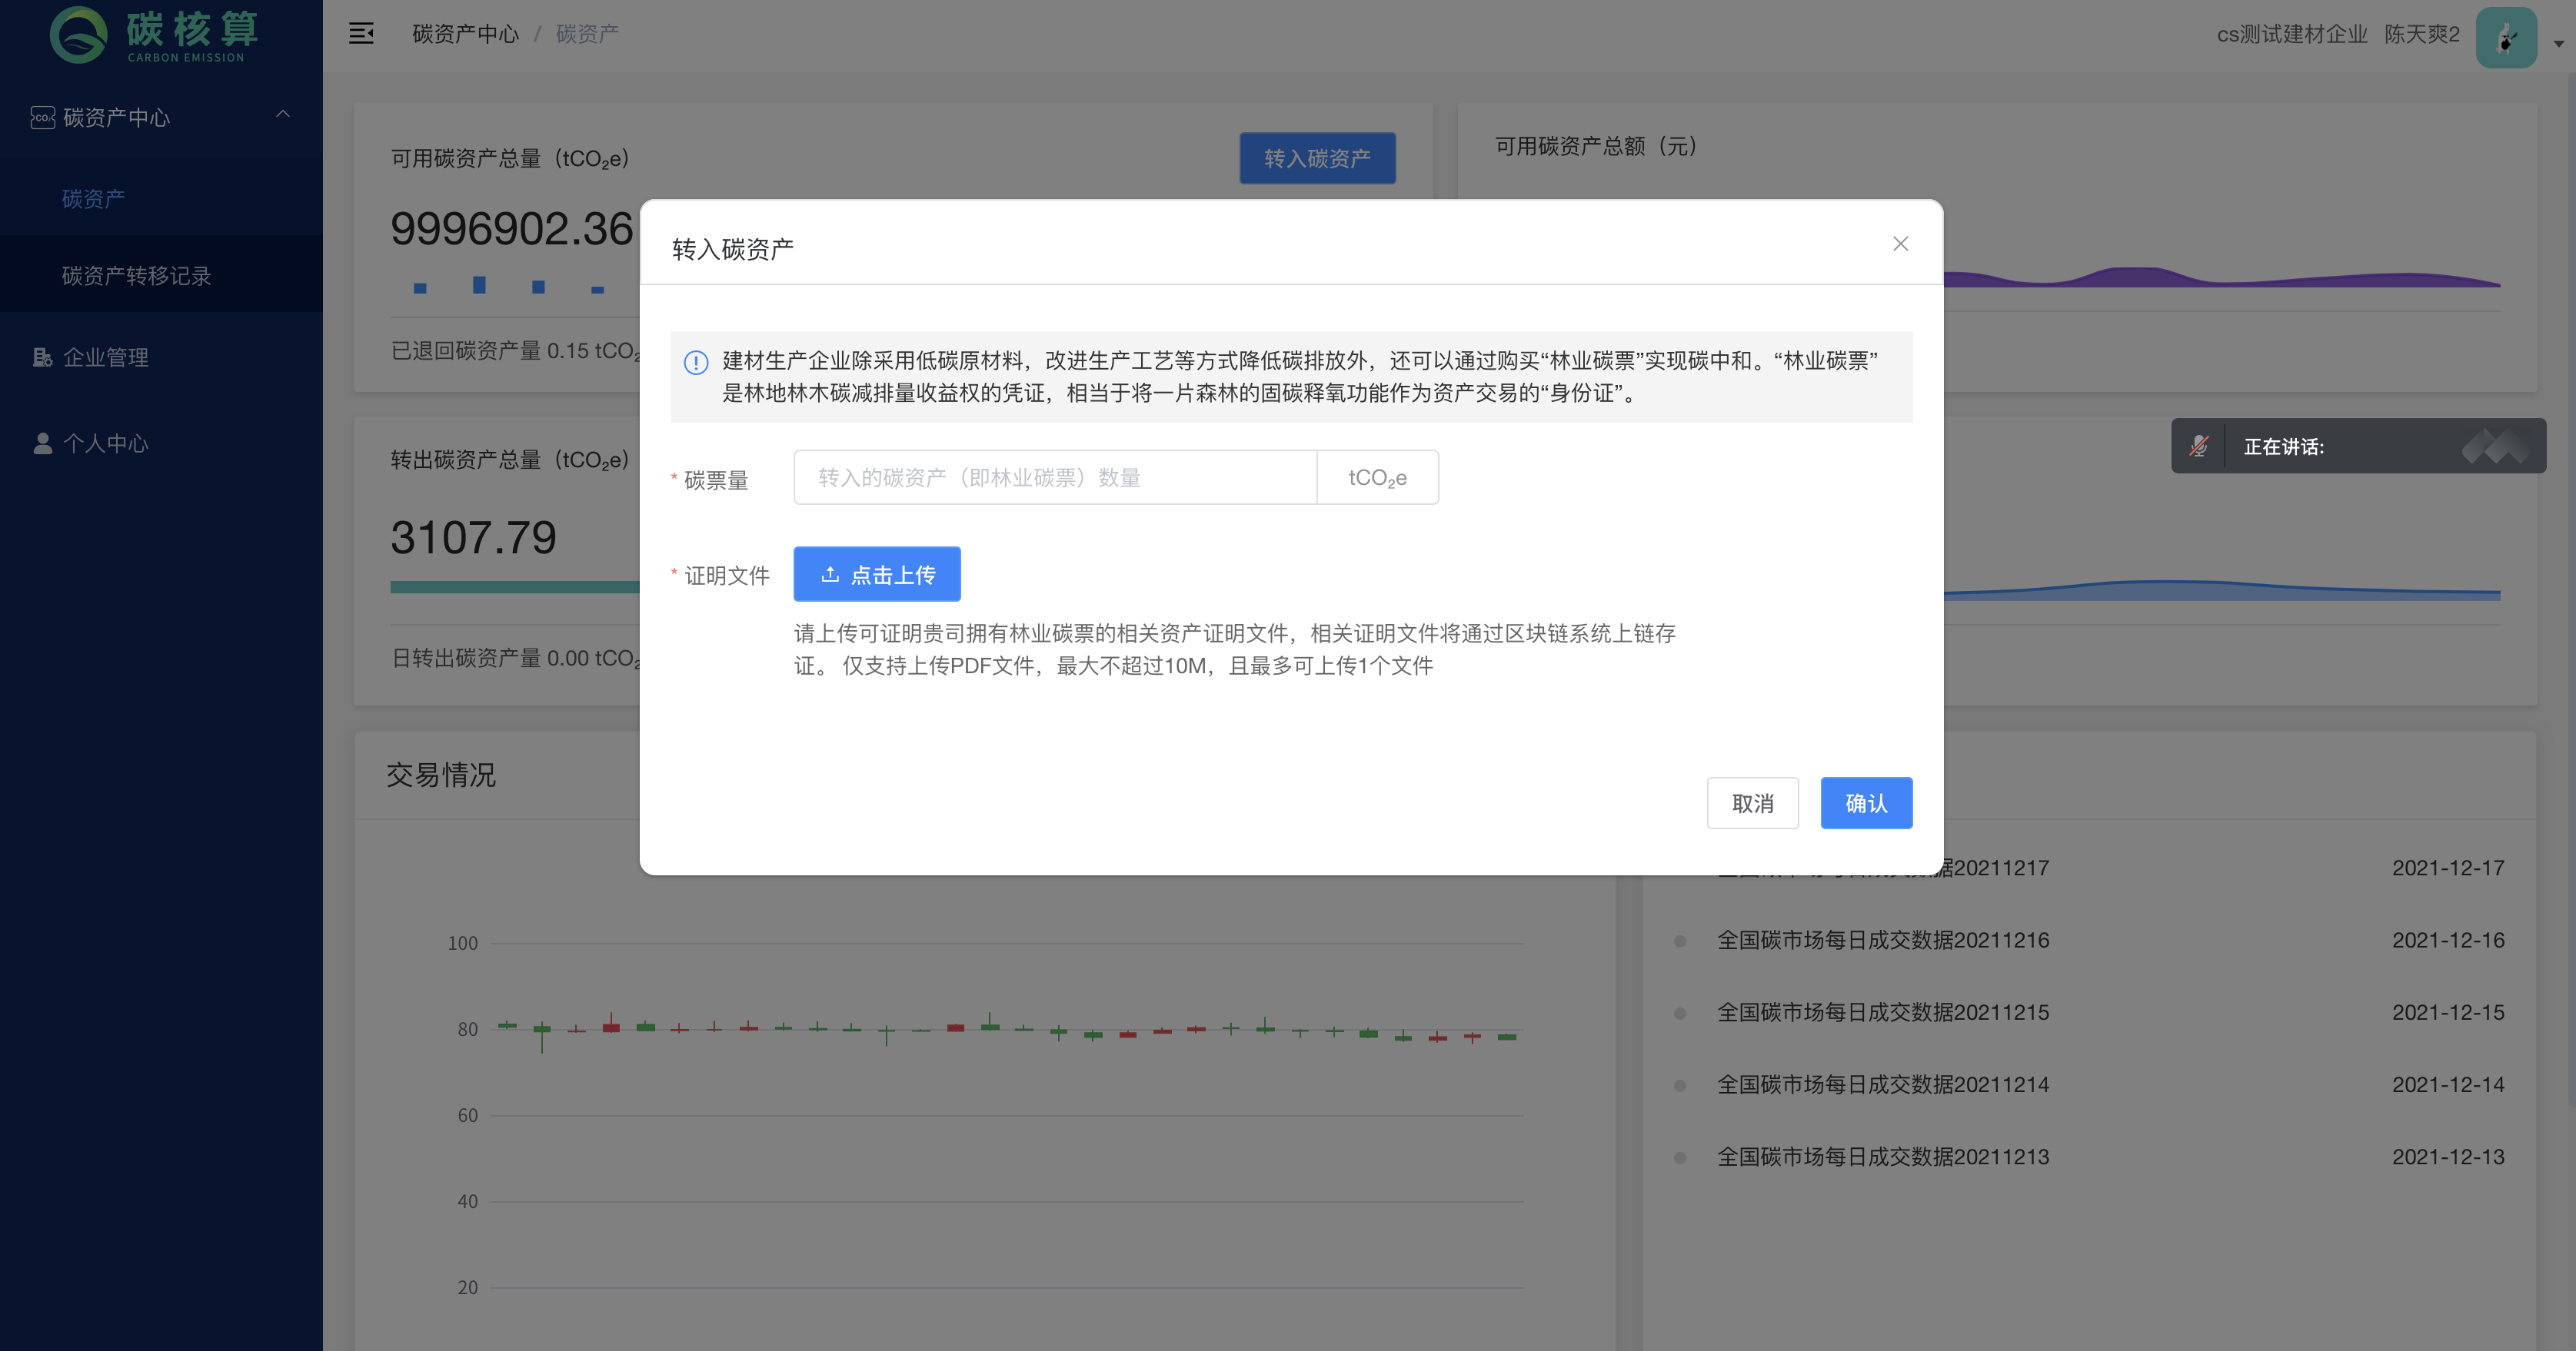Click the 个人中心 person icon
This screenshot has width=2576, height=1351.
coord(42,443)
